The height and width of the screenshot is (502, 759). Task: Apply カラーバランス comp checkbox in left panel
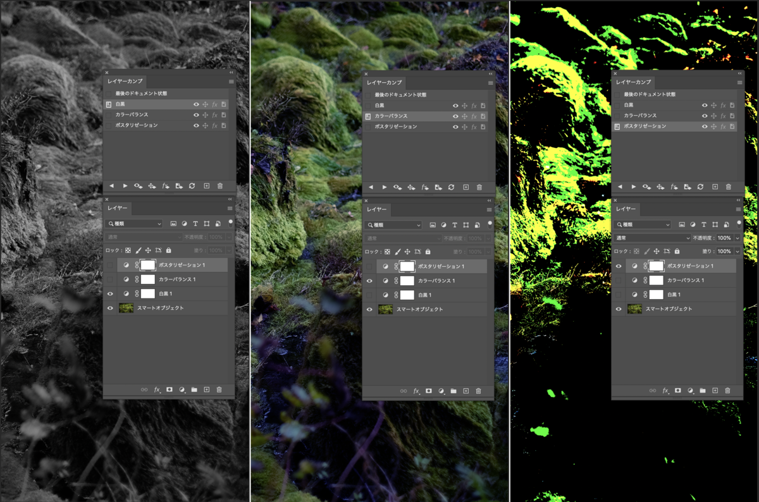[109, 115]
